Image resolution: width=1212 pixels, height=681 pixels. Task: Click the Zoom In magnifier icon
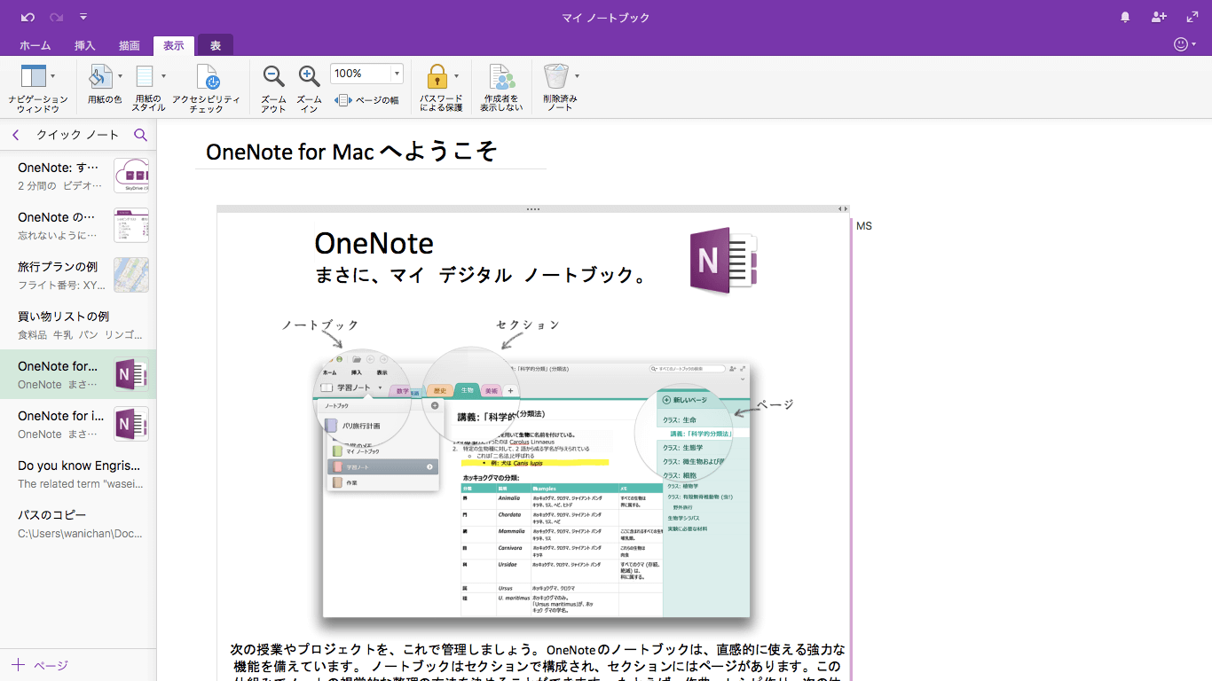[x=309, y=77]
